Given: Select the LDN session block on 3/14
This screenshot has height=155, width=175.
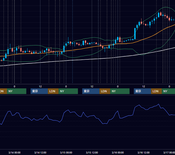Looking at the screenshot, I should pos(53,91).
